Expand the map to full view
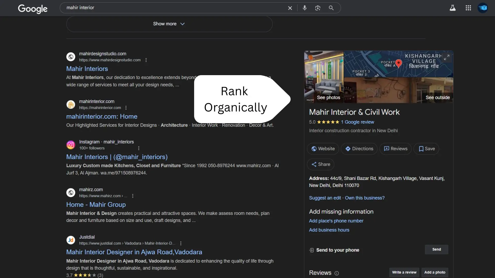495x278 pixels. click(447, 57)
